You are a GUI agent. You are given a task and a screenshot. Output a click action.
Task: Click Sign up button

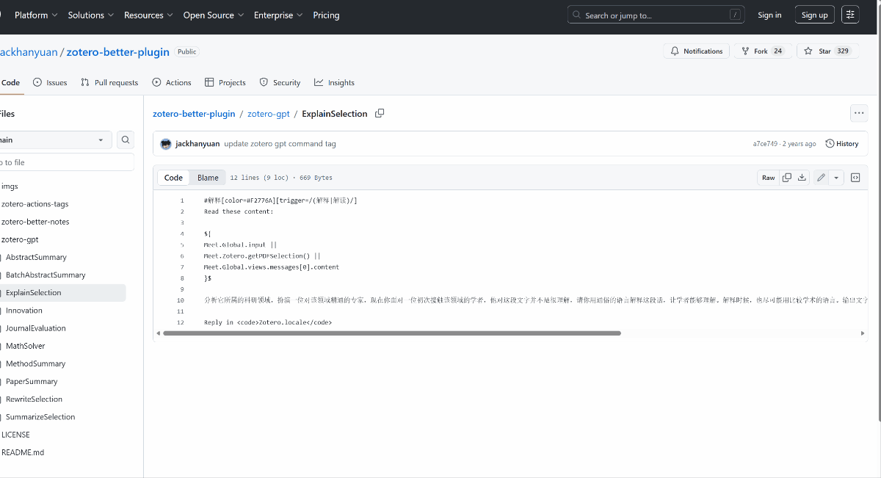[814, 15]
